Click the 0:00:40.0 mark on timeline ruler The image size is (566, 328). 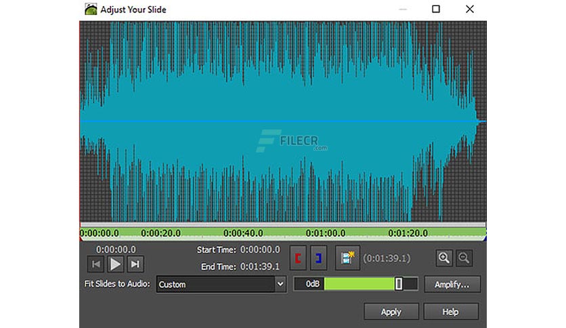243,233
